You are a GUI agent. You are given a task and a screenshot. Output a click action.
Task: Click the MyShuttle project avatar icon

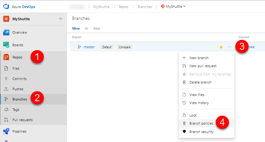[x=6, y=19]
